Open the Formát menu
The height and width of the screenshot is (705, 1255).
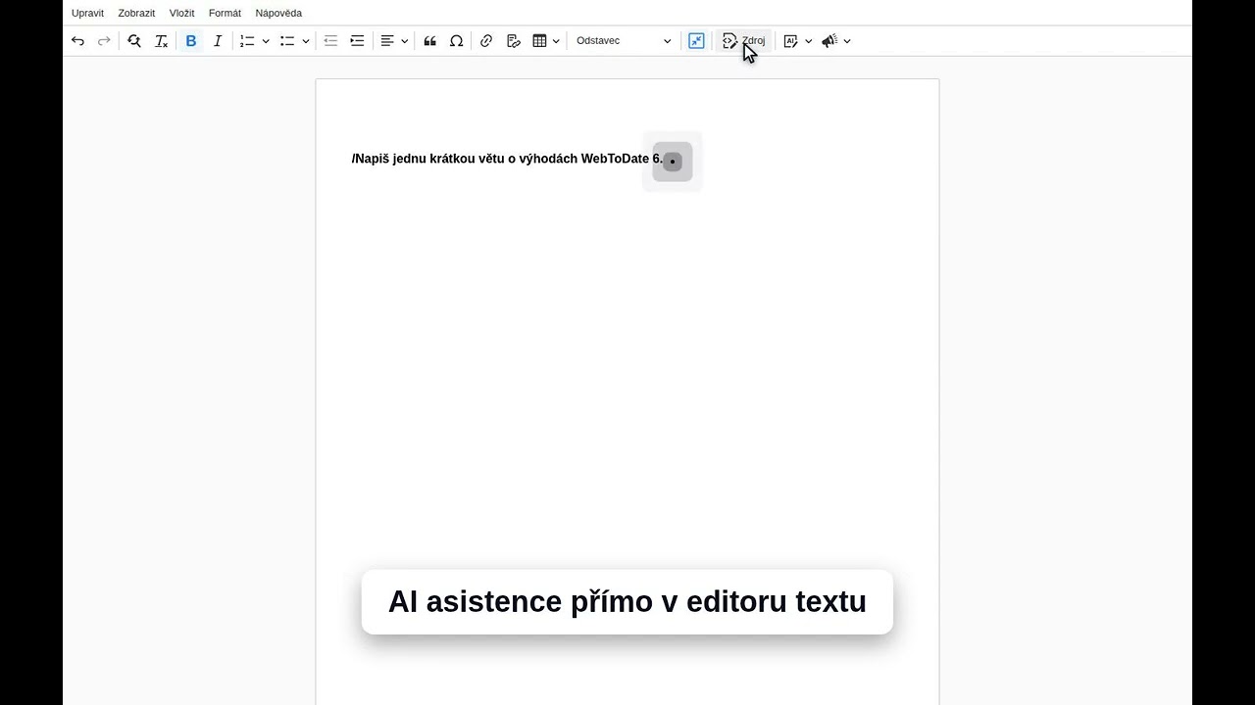(x=225, y=13)
